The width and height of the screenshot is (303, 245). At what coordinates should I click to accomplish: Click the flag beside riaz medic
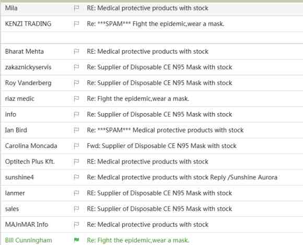(76, 99)
